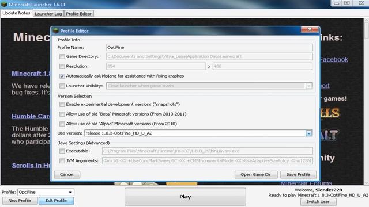Enable the Game Directory checkbox
Viewport: 369px width, 207px height.
(62, 56)
